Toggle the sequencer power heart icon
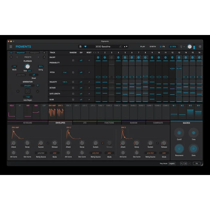The height and width of the screenshot is (210, 210). pos(11,52)
